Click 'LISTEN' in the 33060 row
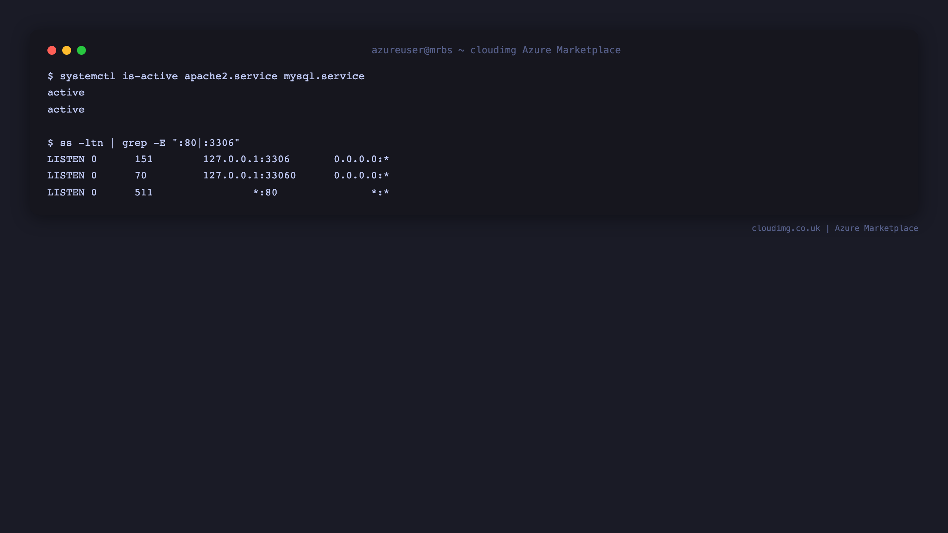Viewport: 948px width, 533px height. pyautogui.click(x=66, y=175)
